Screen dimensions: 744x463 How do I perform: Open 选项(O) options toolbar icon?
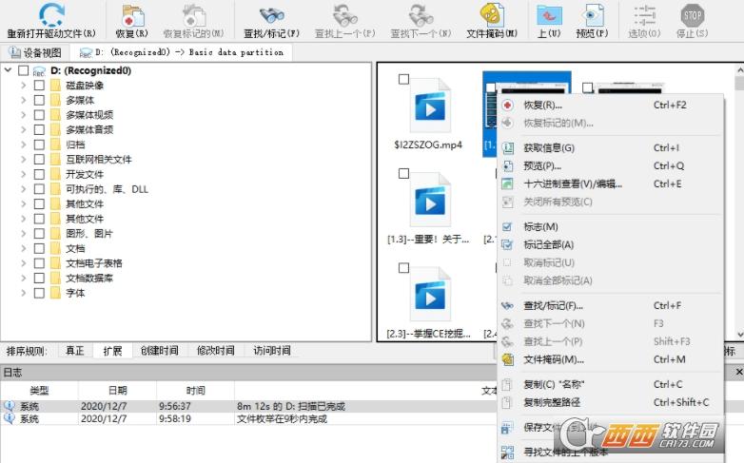[644, 15]
